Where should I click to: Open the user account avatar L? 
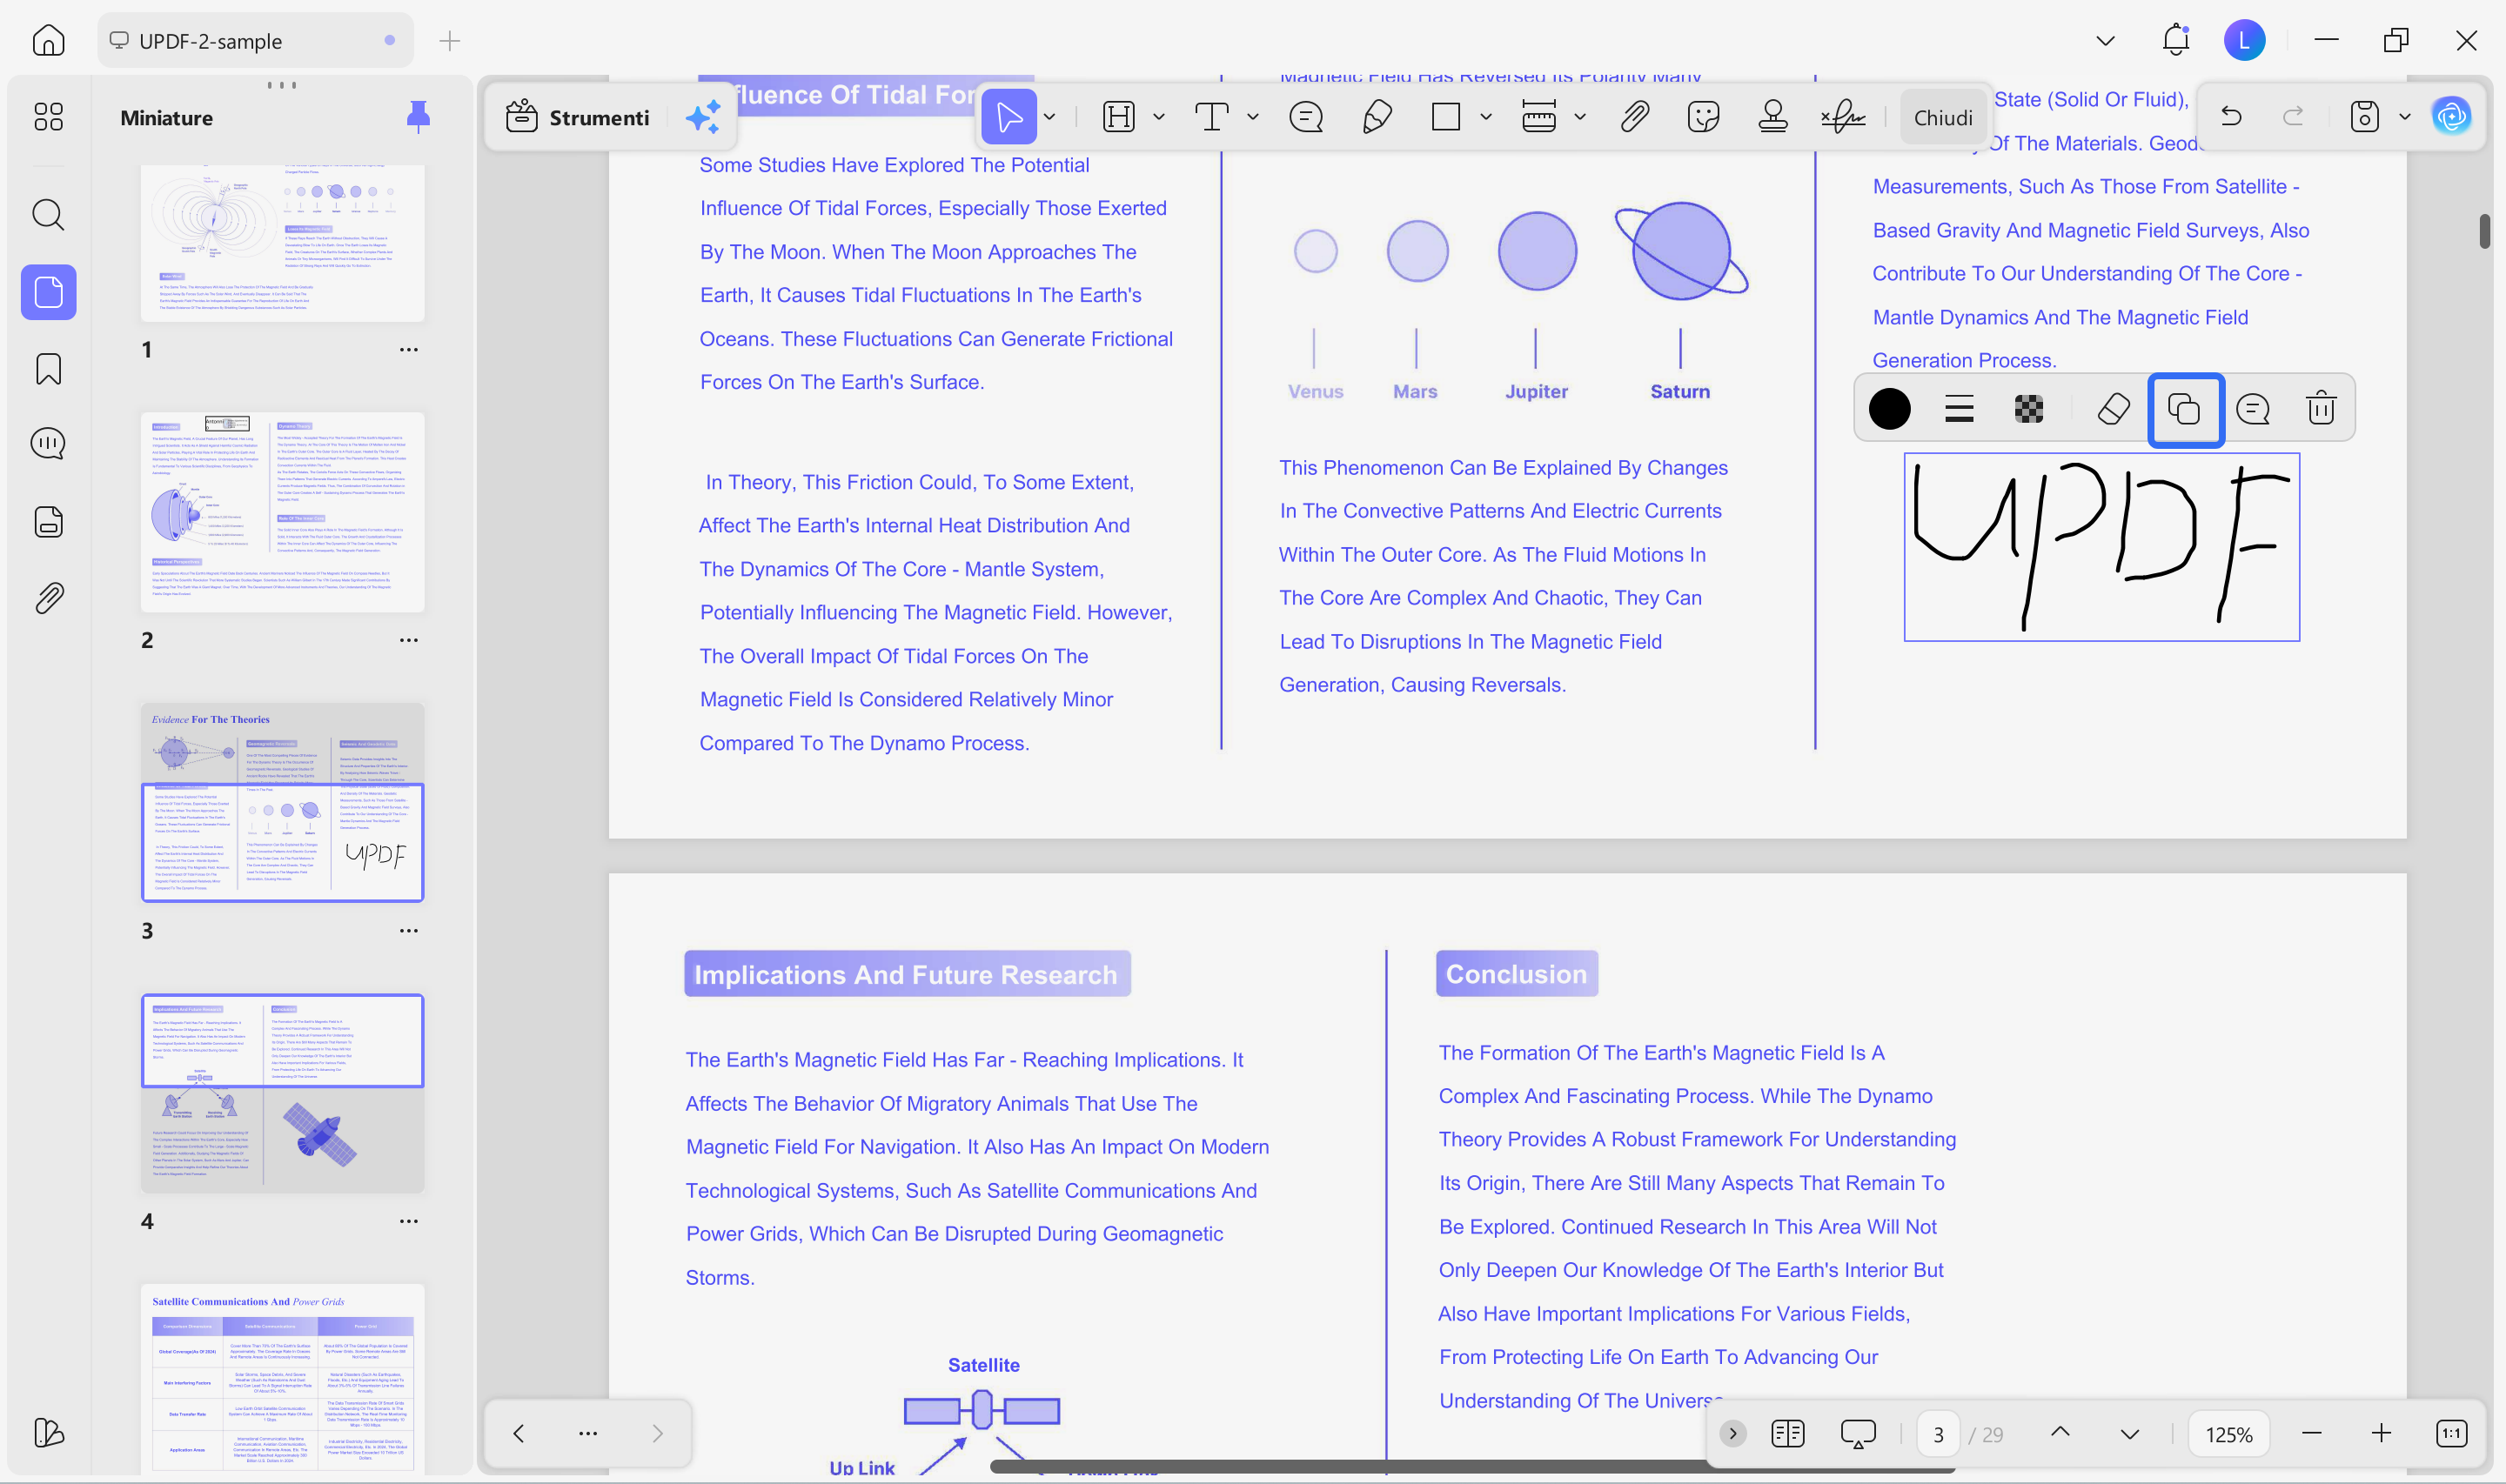(x=2244, y=41)
